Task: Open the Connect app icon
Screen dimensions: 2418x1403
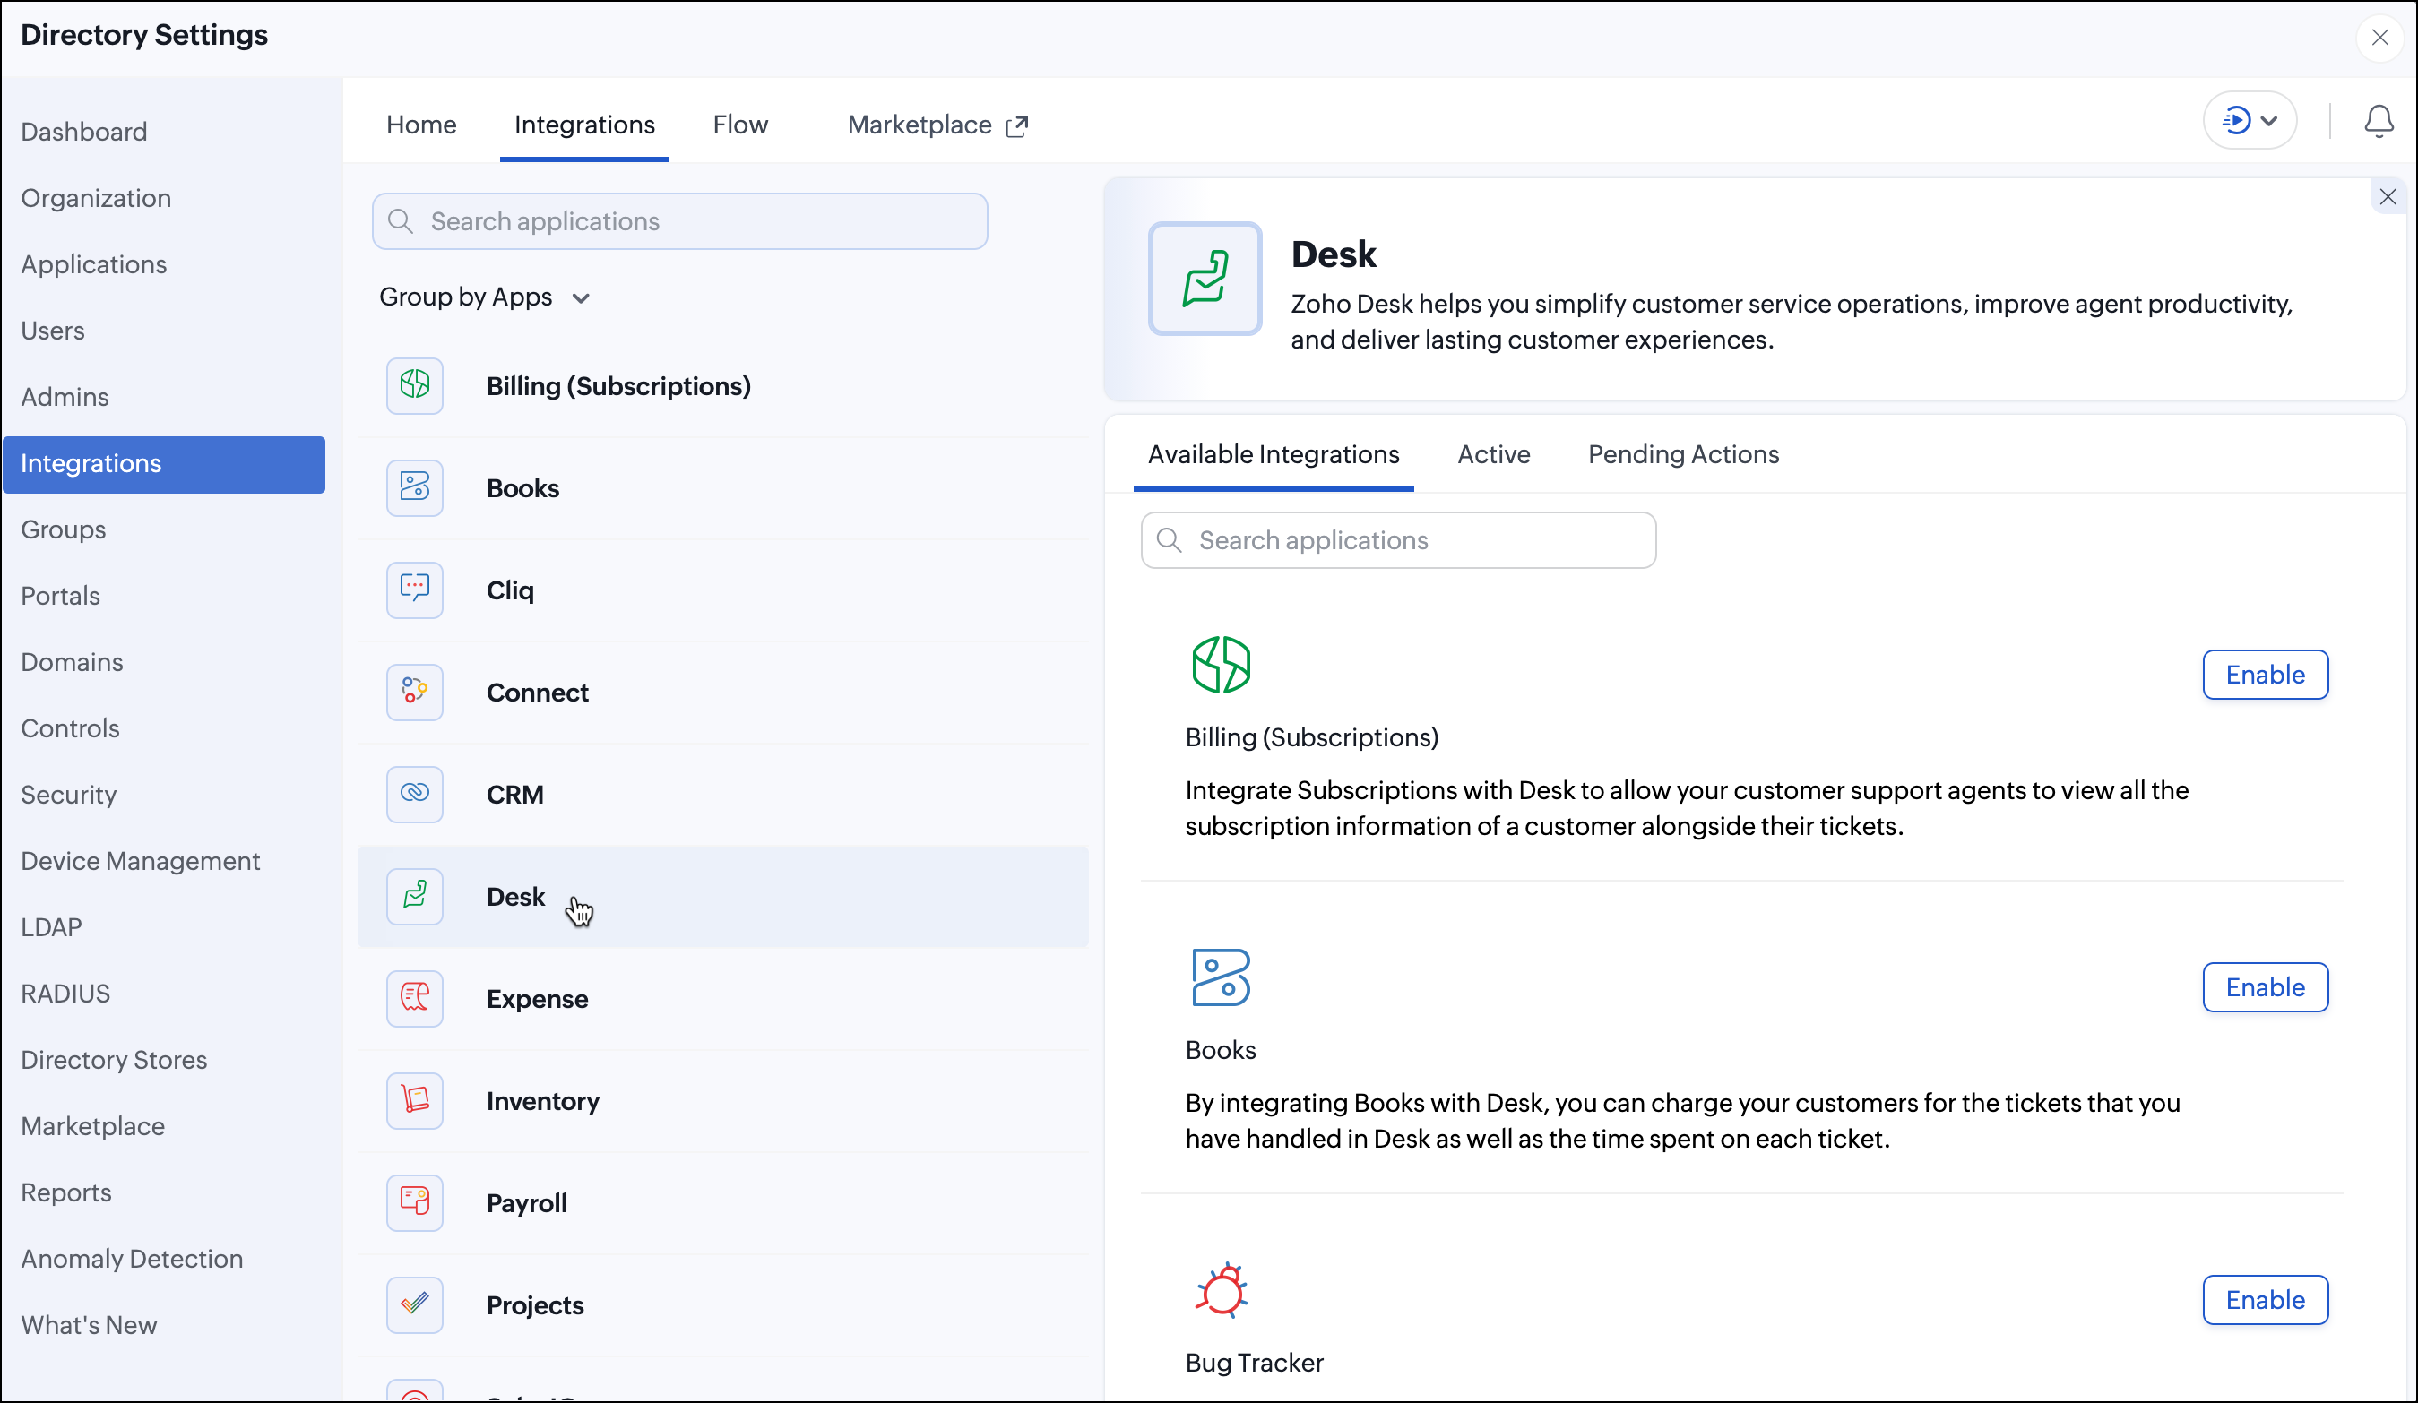Action: 415,693
